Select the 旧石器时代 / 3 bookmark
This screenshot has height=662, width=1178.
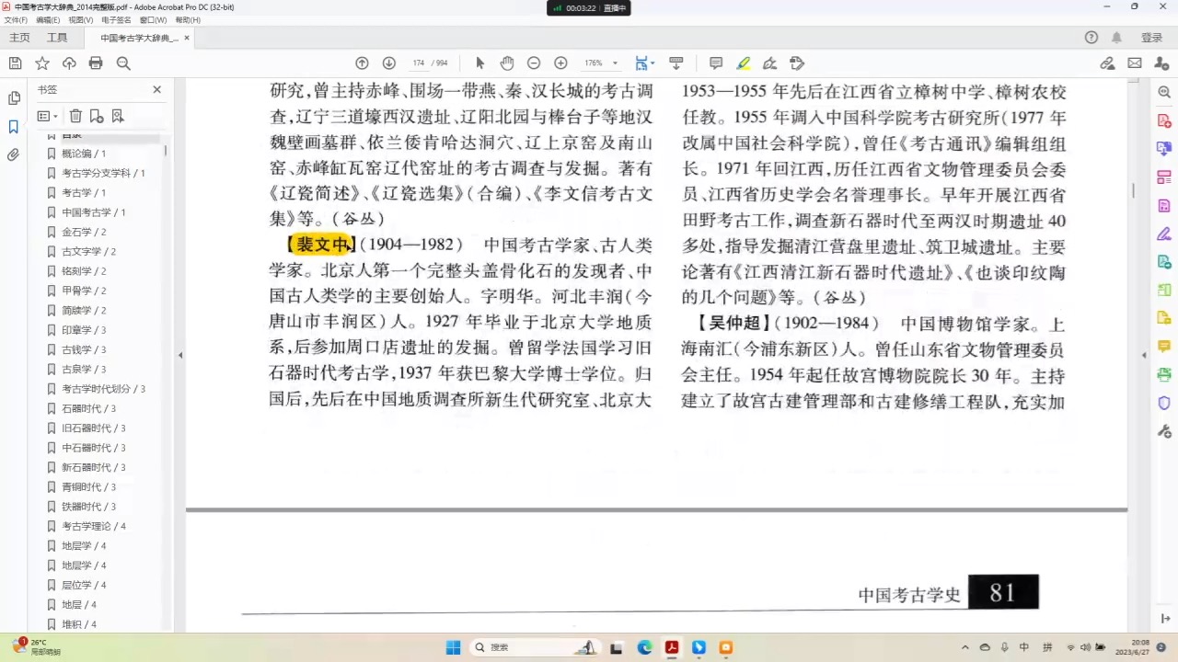tap(93, 428)
